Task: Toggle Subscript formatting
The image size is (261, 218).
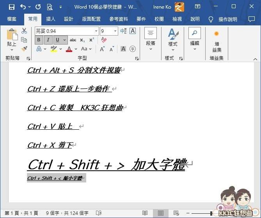Action: (x=82, y=40)
